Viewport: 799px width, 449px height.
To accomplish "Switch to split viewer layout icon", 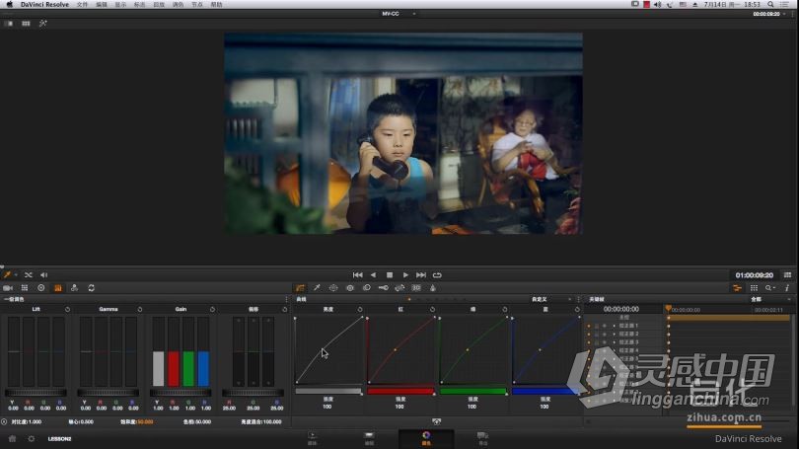I will 26,24.
